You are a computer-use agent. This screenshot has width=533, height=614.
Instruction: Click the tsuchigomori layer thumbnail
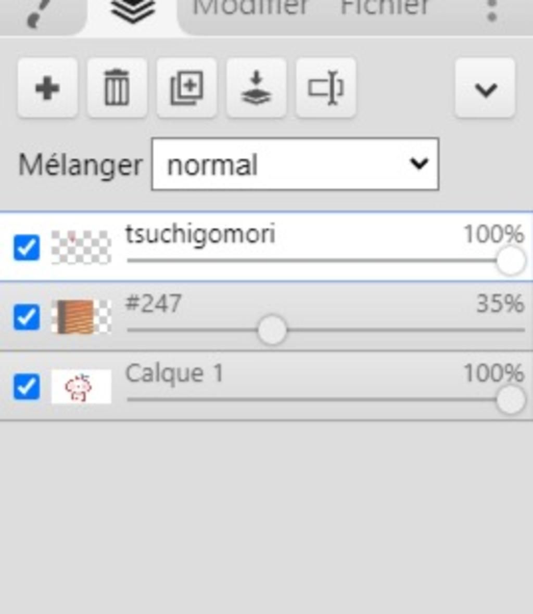click(x=81, y=247)
